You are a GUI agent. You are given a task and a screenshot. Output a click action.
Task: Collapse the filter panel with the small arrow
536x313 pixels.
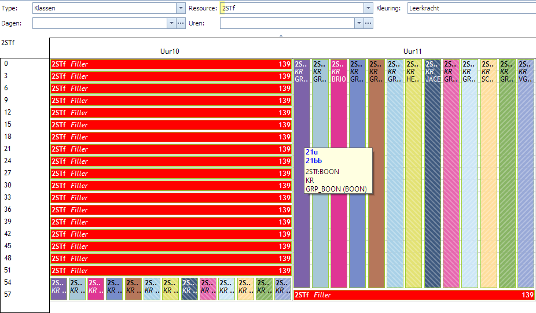pos(281,35)
